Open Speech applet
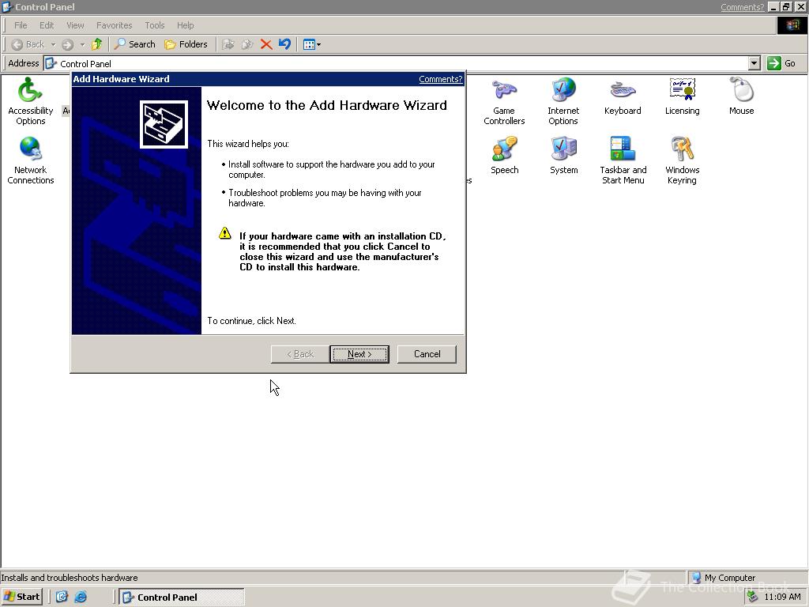The width and height of the screenshot is (809, 607). [504, 156]
